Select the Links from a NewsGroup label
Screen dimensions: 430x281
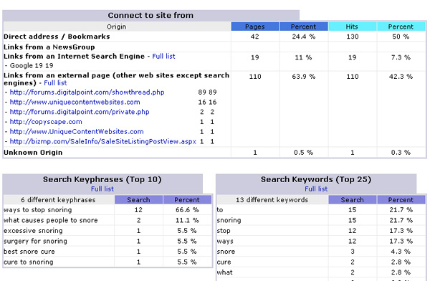pos(49,47)
